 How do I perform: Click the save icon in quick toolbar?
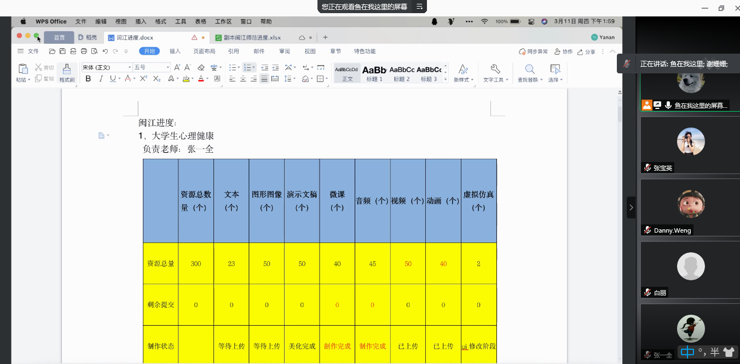[63, 51]
